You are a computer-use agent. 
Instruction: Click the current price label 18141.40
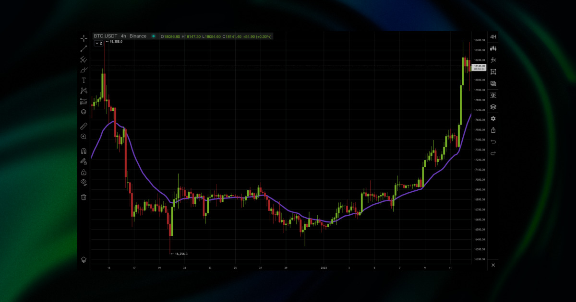point(479,68)
